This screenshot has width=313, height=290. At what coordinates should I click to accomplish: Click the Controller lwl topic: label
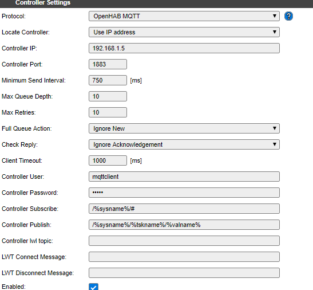(x=27, y=241)
